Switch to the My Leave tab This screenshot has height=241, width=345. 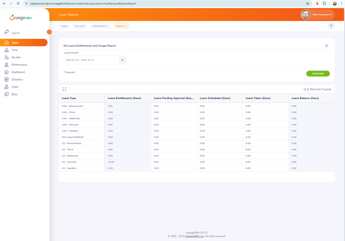80,26
